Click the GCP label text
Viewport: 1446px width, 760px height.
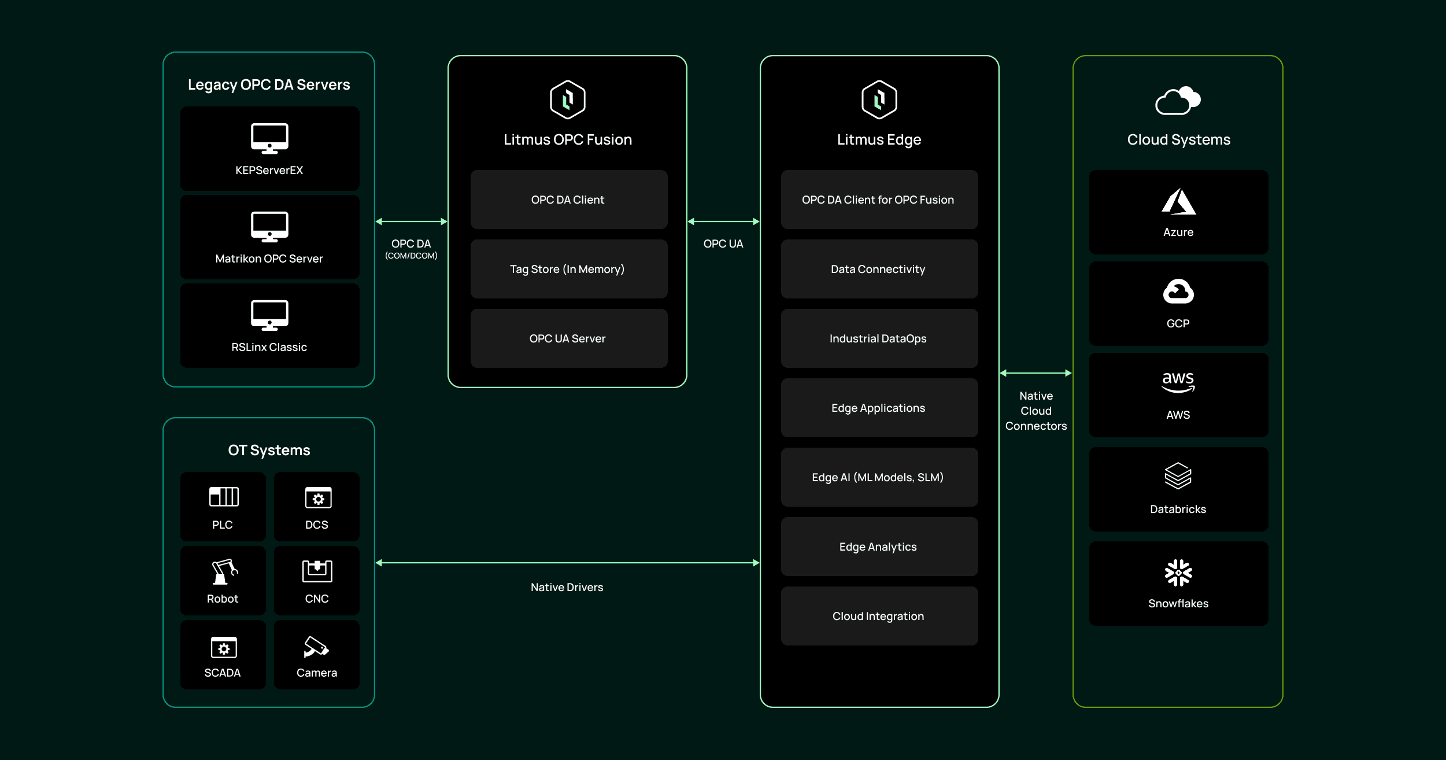pyautogui.click(x=1178, y=323)
